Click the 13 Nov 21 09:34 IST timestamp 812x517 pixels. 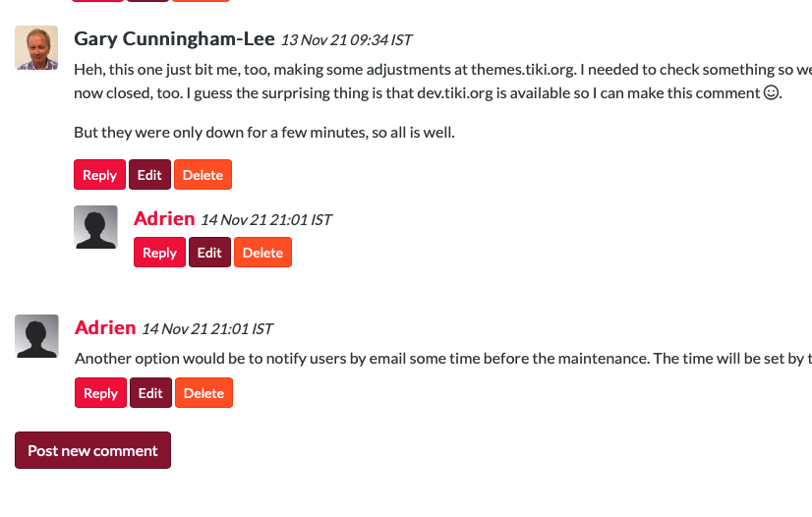[346, 40]
